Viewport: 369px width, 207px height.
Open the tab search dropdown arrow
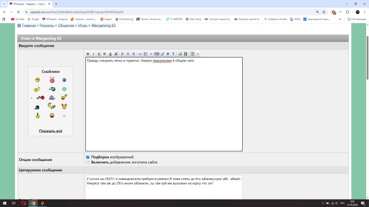coord(3,4)
